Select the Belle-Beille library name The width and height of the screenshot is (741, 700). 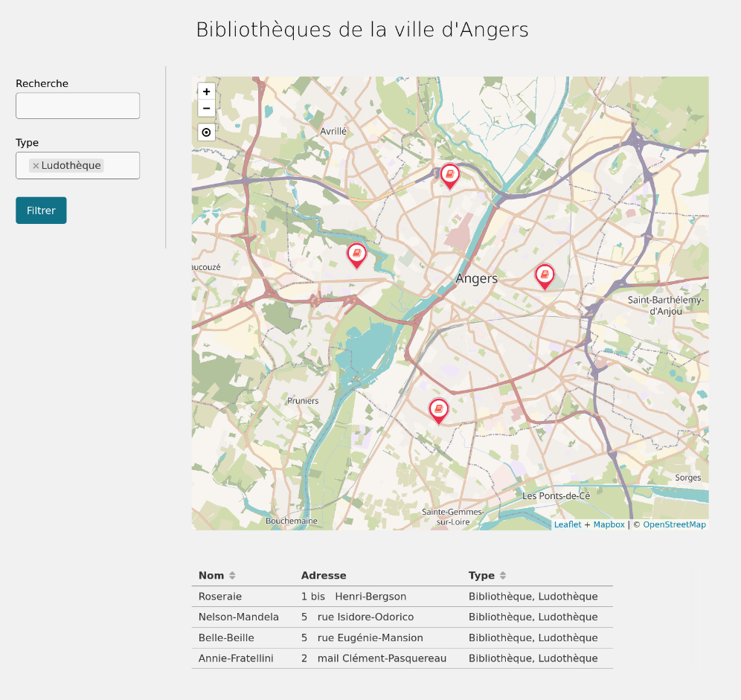(x=226, y=638)
